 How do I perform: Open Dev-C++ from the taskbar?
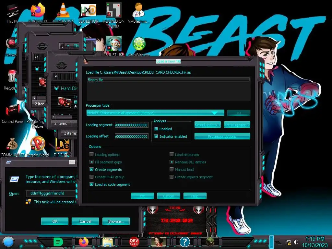134,242
